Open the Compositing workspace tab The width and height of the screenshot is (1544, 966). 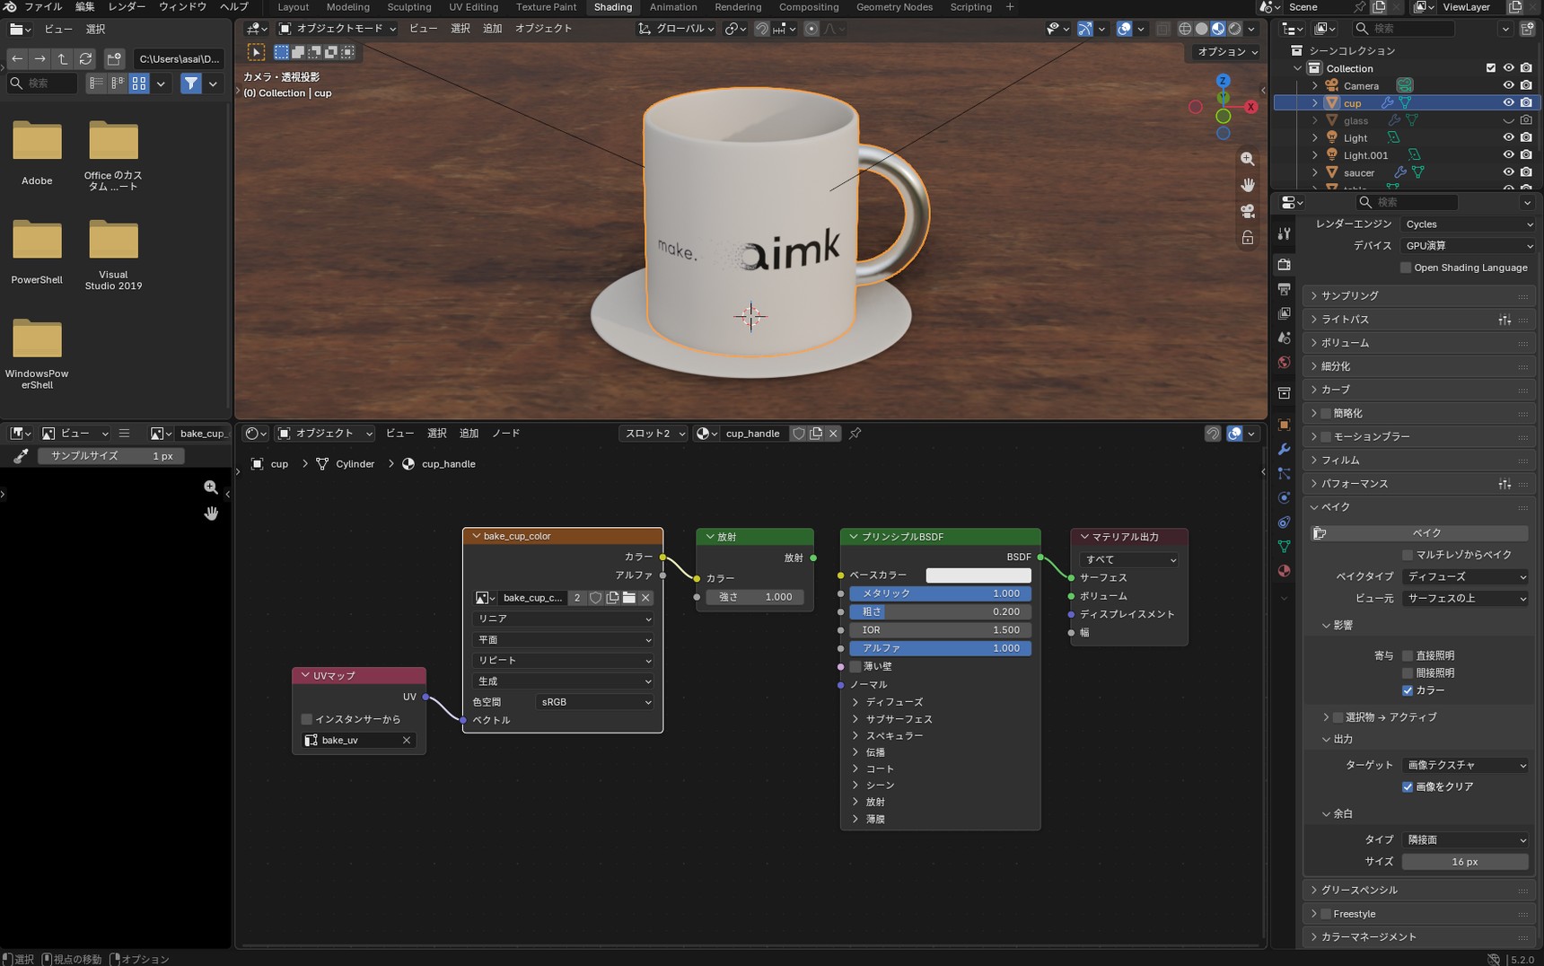[x=809, y=7]
